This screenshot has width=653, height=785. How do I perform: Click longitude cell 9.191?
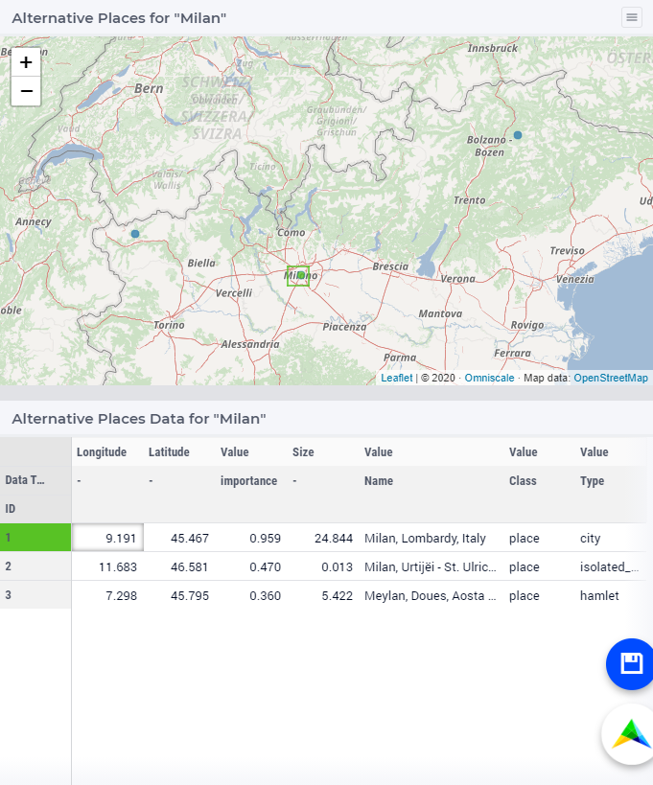(107, 538)
